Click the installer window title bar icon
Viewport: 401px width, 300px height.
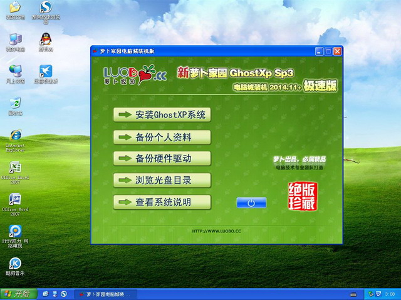coord(95,51)
